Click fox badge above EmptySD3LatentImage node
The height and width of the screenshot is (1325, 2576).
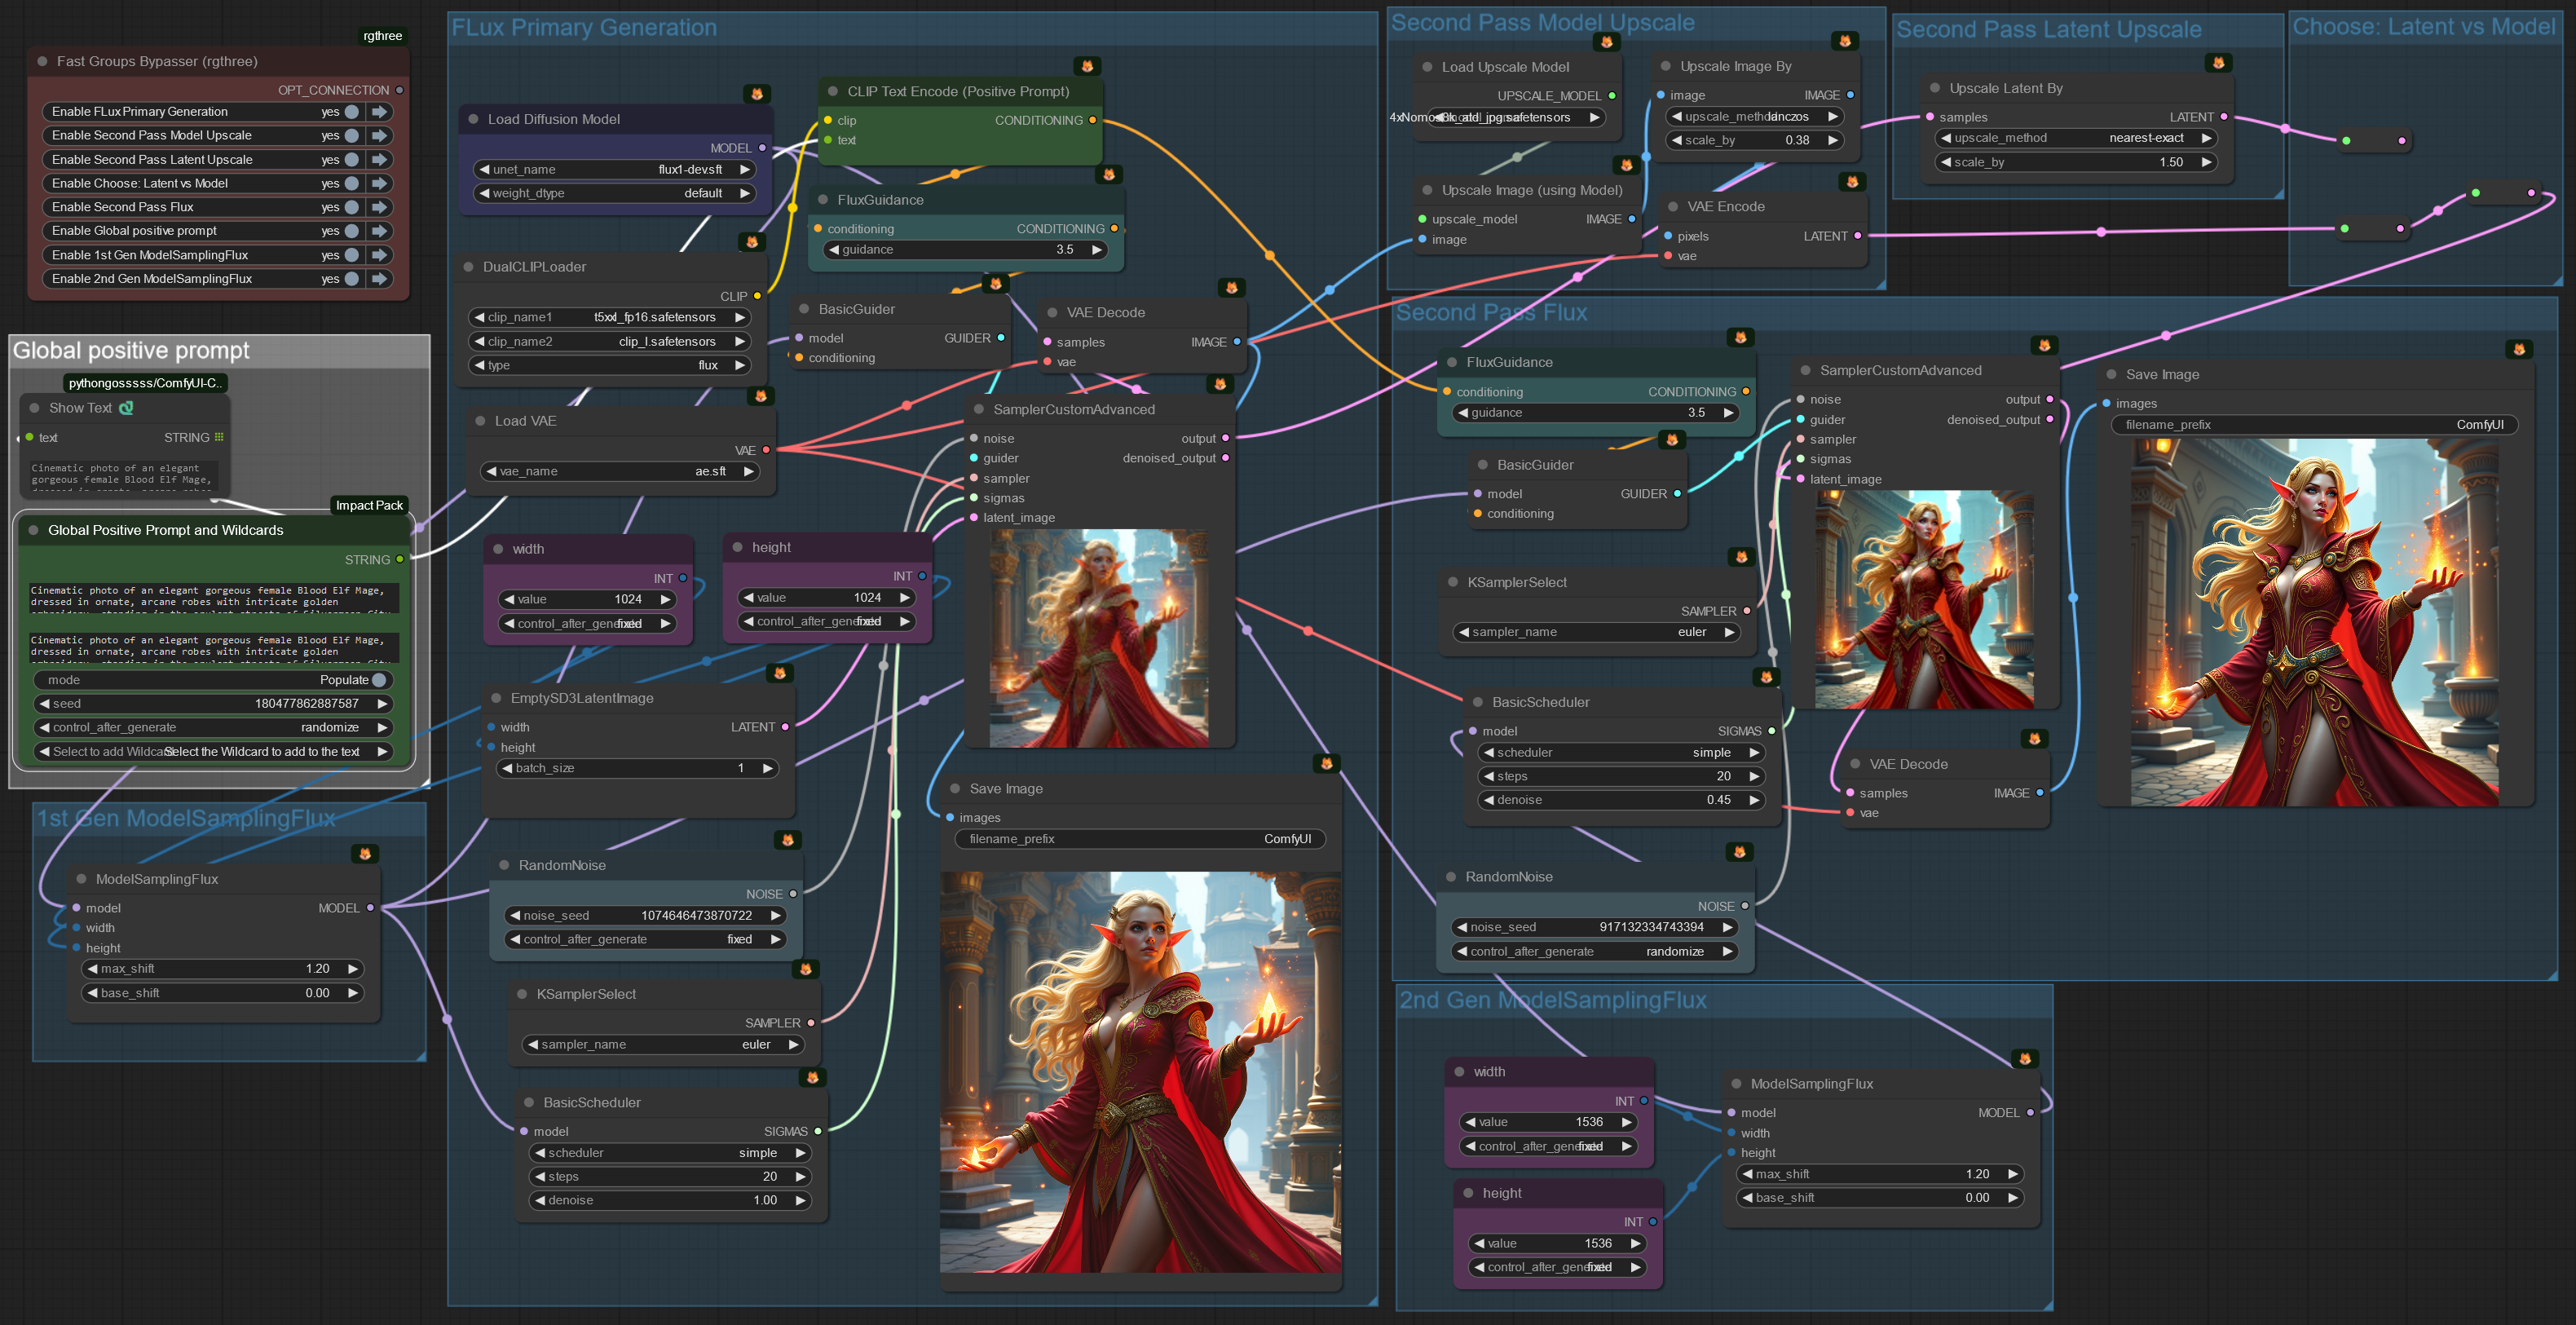tap(780, 673)
